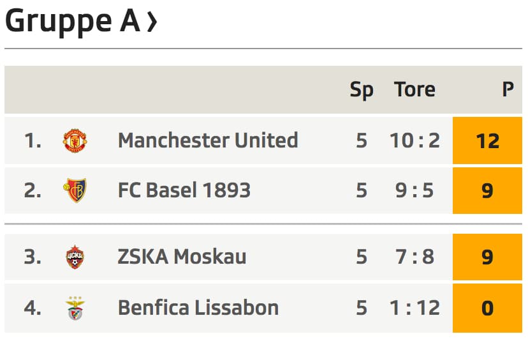Click the Manchester United club crest
The image size is (528, 341).
(75, 140)
